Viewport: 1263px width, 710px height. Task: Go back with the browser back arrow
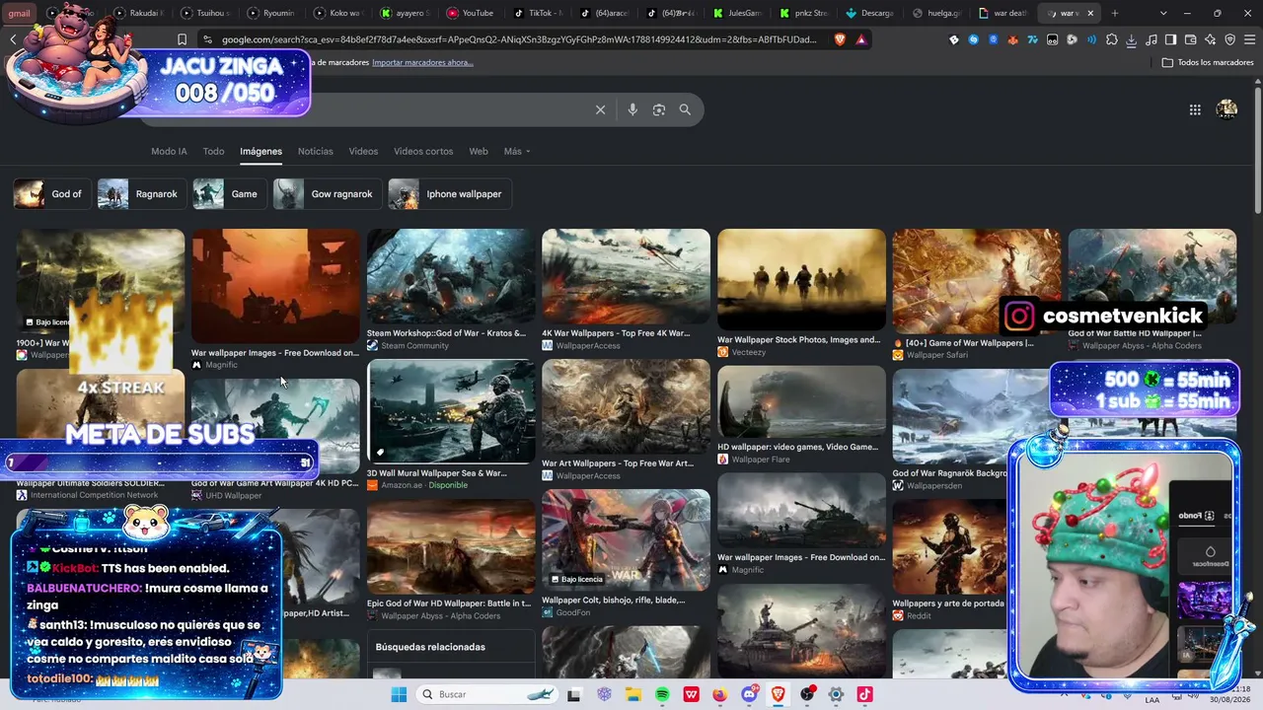pos(13,39)
